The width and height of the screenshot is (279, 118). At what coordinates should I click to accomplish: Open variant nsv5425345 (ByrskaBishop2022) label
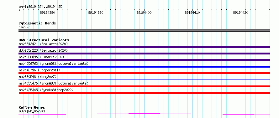point(46,90)
